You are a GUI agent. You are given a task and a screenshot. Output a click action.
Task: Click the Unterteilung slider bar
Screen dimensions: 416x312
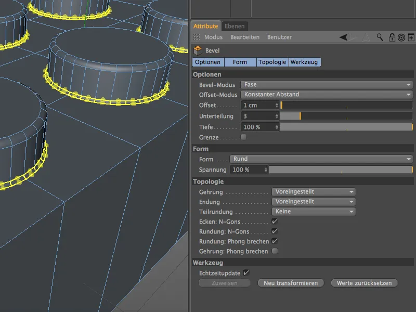coord(346,116)
